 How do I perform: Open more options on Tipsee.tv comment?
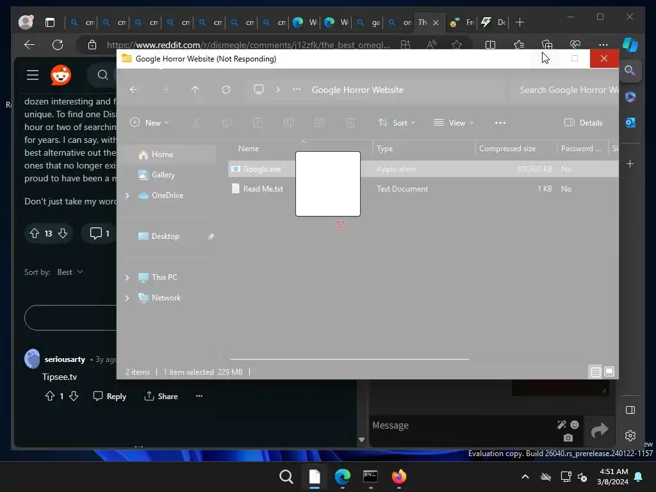[199, 396]
